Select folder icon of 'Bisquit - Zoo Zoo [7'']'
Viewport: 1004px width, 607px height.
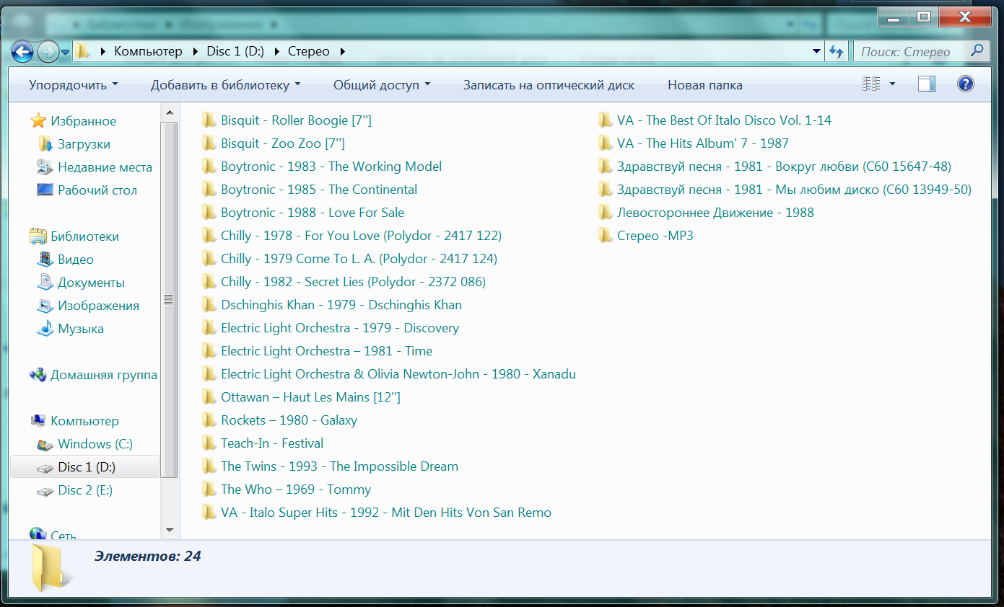click(x=209, y=143)
